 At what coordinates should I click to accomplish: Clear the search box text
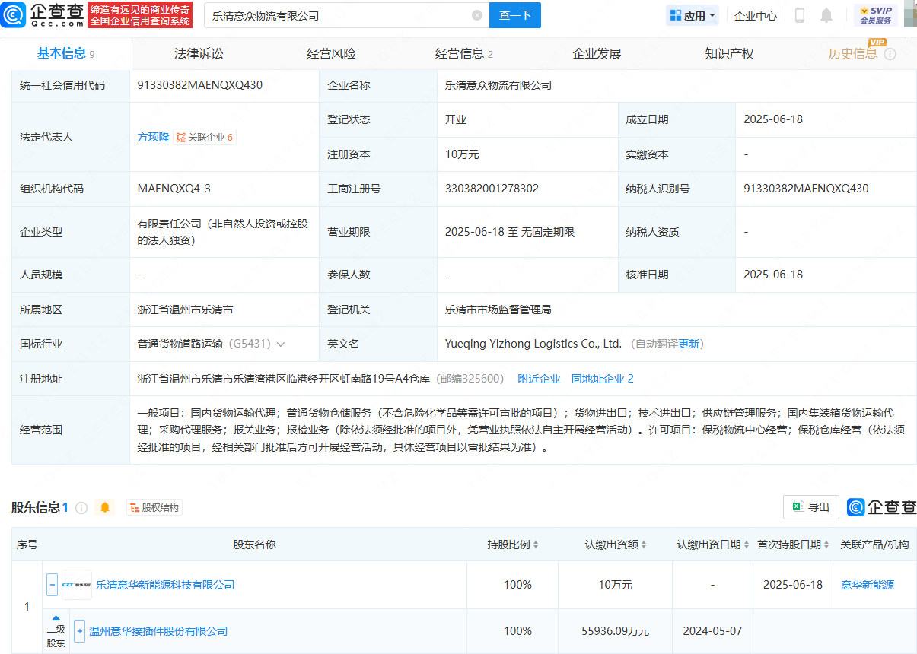[477, 15]
